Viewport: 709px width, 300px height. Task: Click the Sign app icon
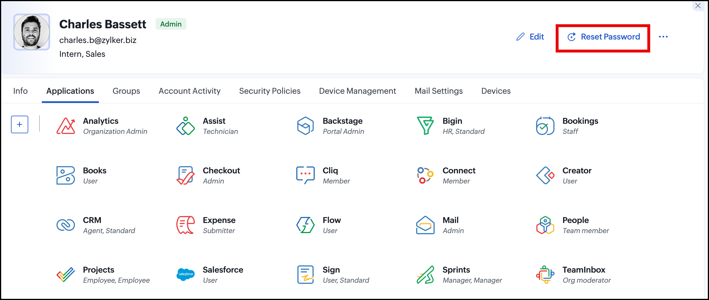click(x=306, y=275)
